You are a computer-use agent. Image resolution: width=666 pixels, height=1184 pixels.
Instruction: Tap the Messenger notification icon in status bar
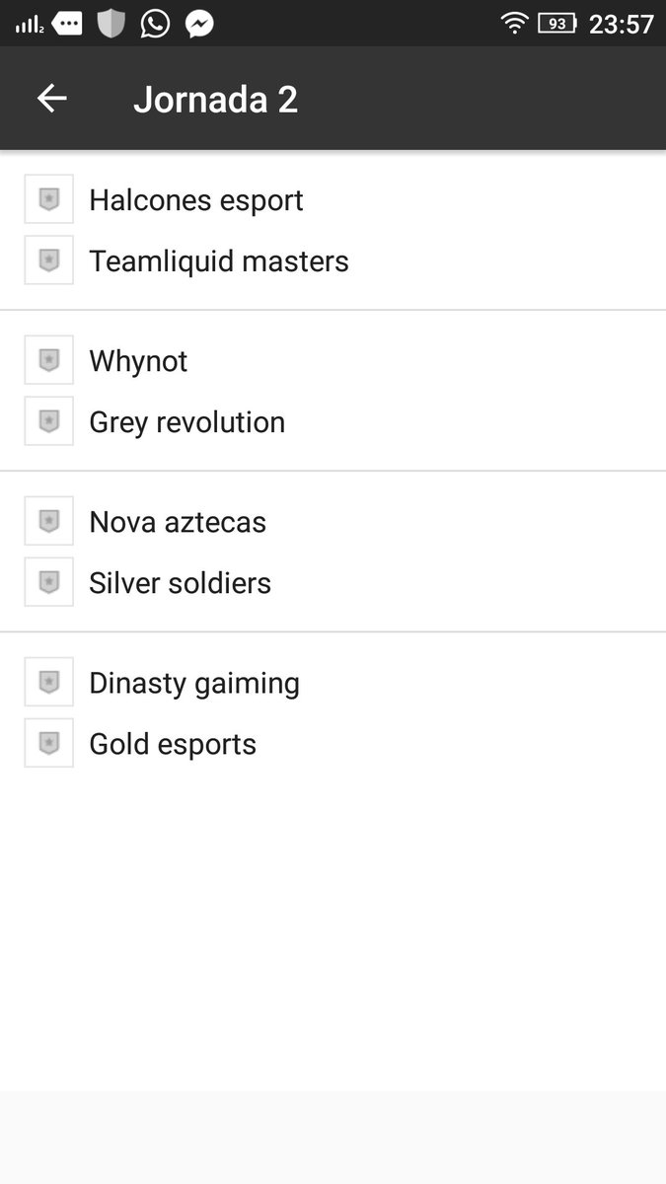click(200, 24)
